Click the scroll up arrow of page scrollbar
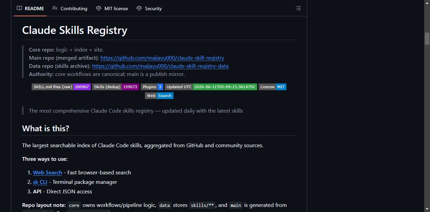This screenshot has width=430, height=212. [x=427, y=3]
